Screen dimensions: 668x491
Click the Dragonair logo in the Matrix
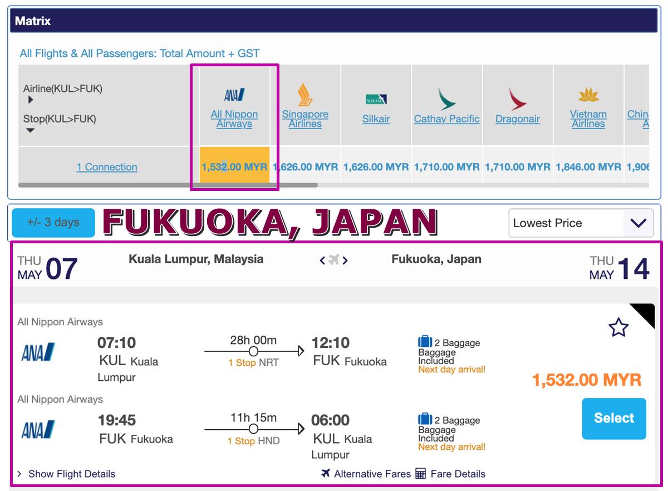point(518,99)
